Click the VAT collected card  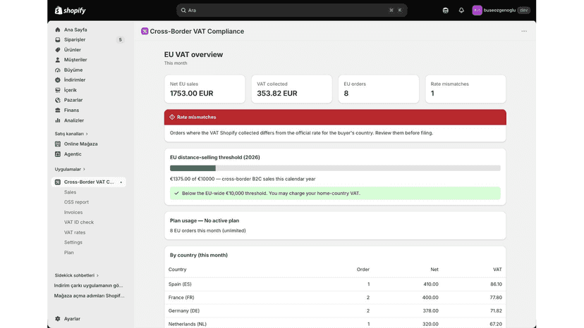[x=291, y=89]
